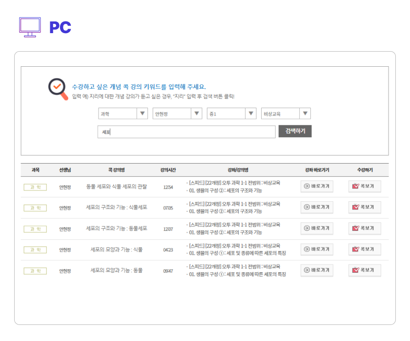Click 바로가기 for 세포의 모양과 기능 : 동물
This screenshot has height=341, width=410.
click(317, 270)
